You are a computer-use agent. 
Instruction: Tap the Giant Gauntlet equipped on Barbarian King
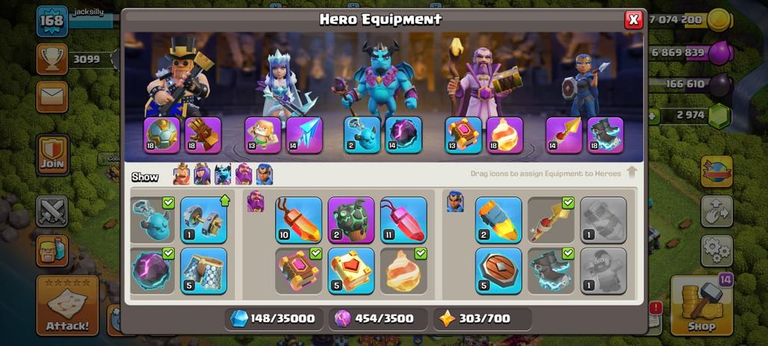pyautogui.click(x=203, y=135)
